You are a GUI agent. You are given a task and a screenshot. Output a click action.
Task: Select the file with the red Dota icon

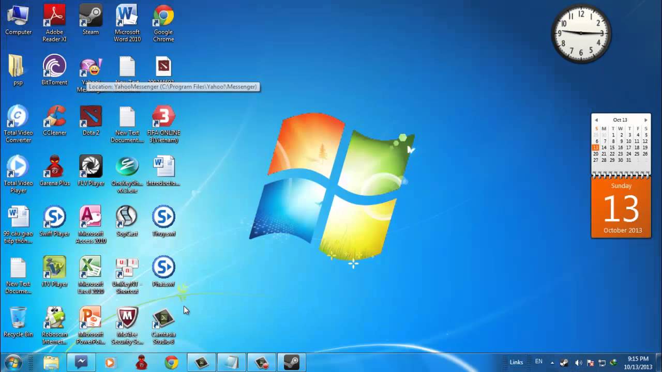tap(163, 71)
